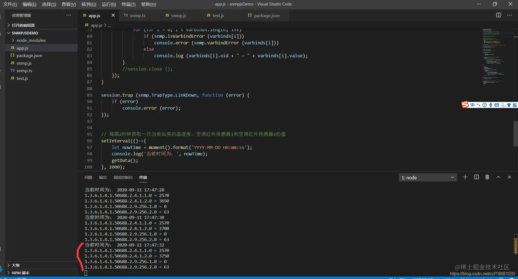Split the editor to the right
The height and width of the screenshot is (279, 518).
[498, 15]
